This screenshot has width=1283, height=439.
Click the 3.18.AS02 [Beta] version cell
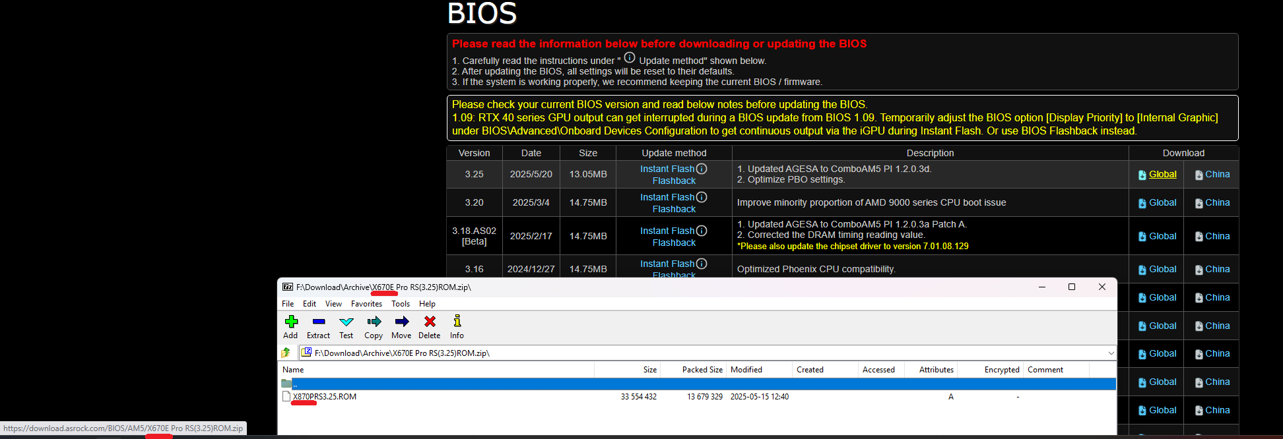coord(474,236)
